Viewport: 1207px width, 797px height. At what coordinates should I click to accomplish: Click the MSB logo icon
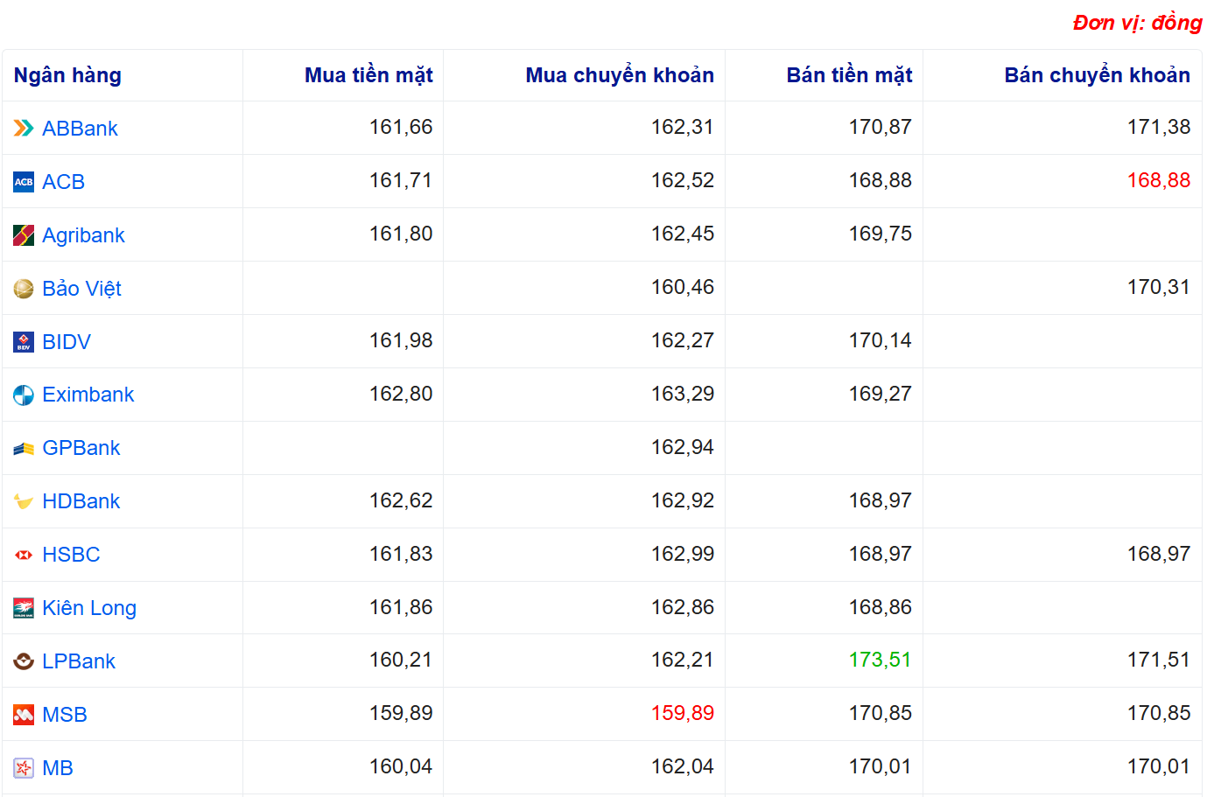24,715
